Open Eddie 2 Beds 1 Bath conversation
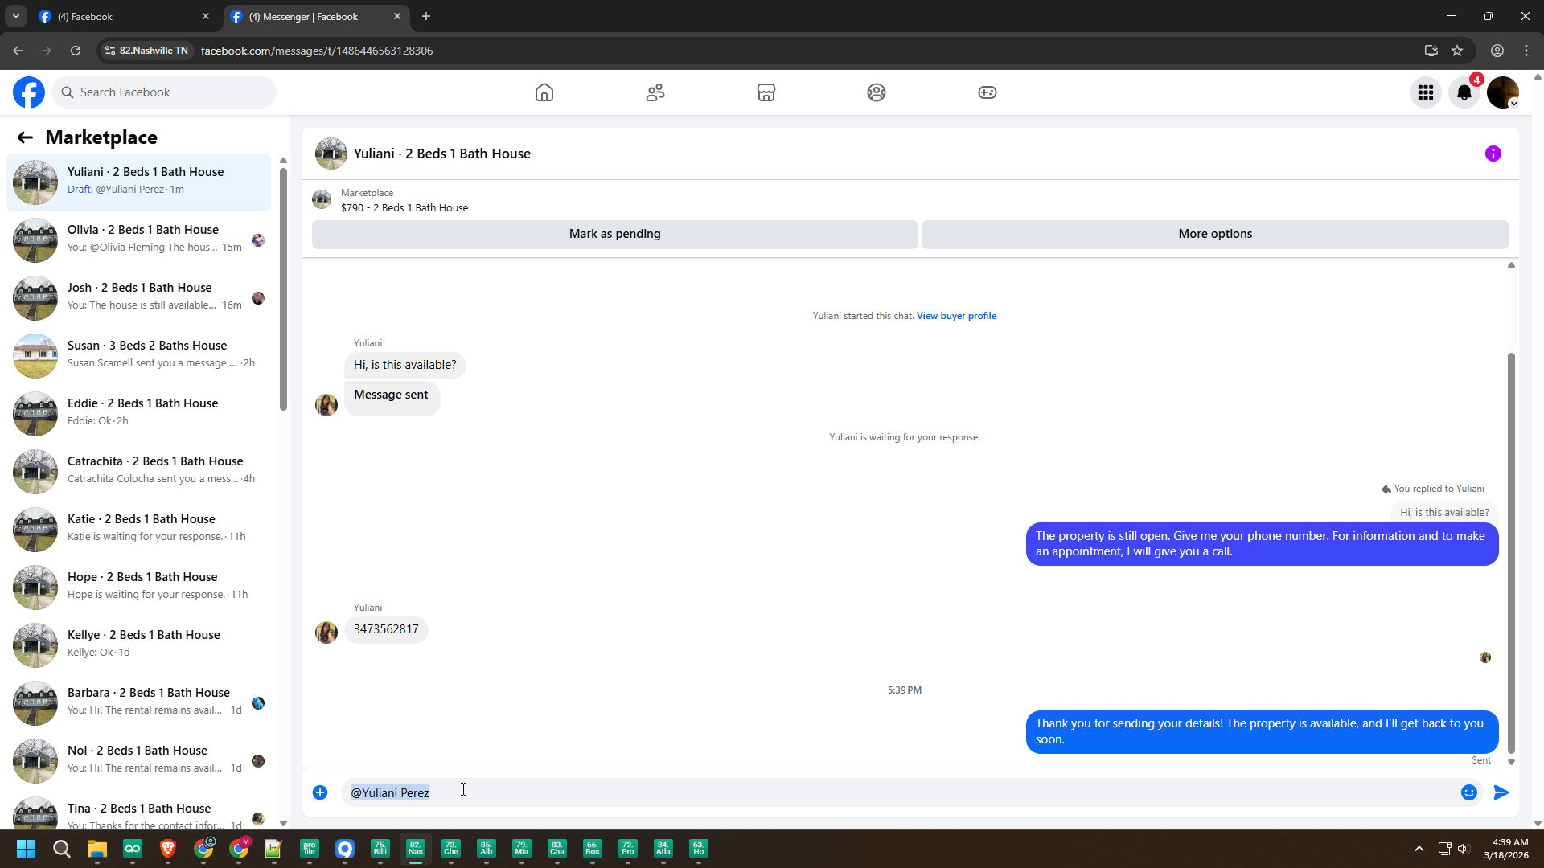 [x=138, y=413]
